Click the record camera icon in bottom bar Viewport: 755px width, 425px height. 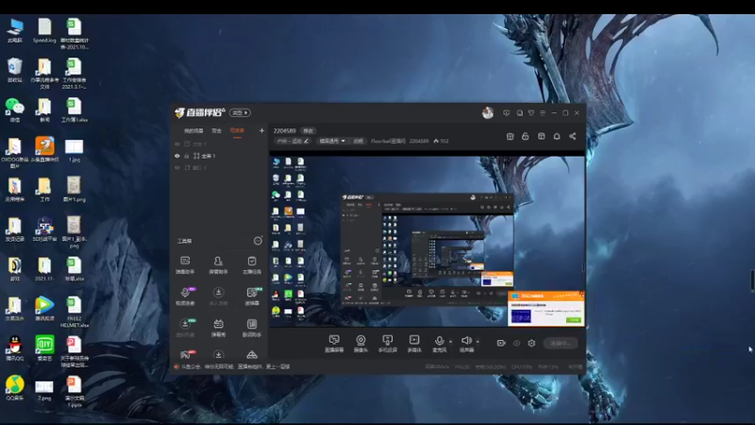tap(501, 343)
